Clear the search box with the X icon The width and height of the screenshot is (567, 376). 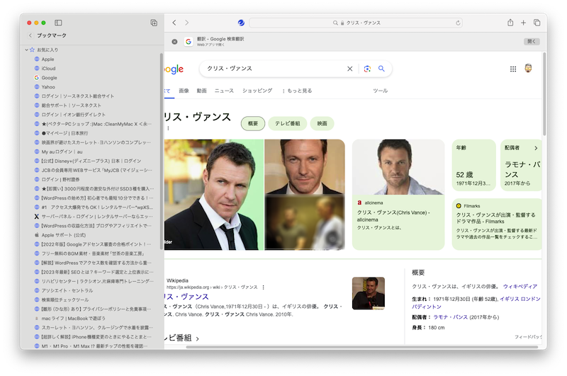pos(349,69)
